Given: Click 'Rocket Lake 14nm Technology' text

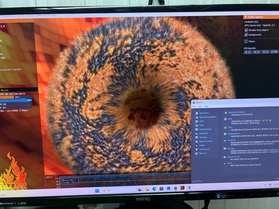Looking at the screenshot, I should pos(245,123).
